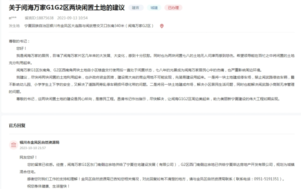301x189 pixels.
Task: Click the paragraph starting with 我建议
Action: [146, 80]
